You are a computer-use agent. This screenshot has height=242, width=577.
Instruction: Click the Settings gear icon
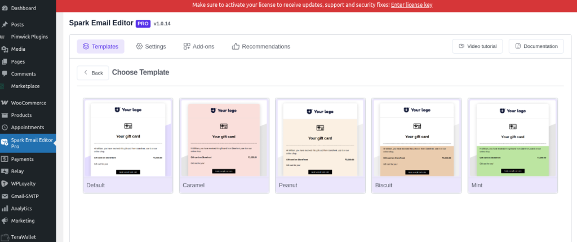[x=139, y=46]
